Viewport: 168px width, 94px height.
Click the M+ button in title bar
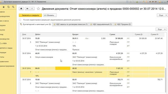tap(153, 2)
